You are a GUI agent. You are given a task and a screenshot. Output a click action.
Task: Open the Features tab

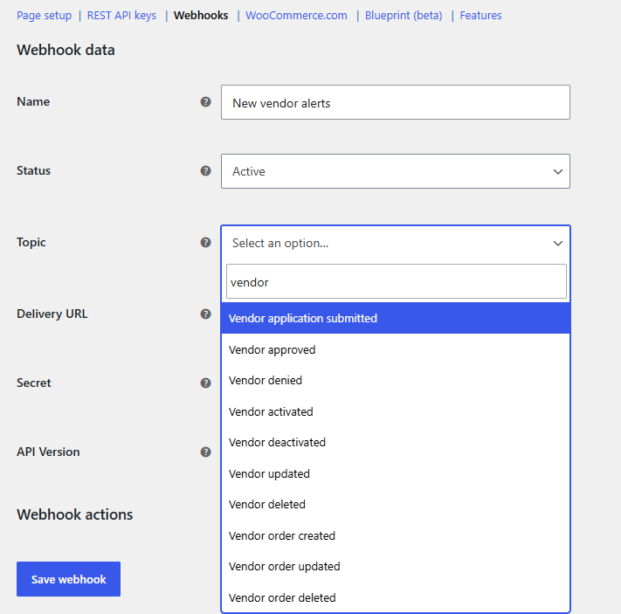coord(480,16)
